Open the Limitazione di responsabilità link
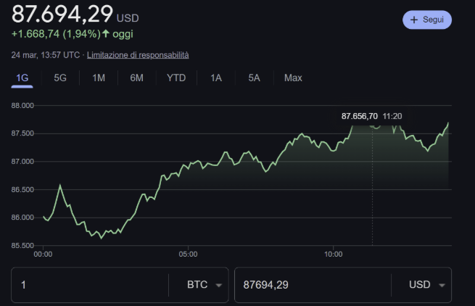The width and height of the screenshot is (475, 306). pyautogui.click(x=138, y=55)
